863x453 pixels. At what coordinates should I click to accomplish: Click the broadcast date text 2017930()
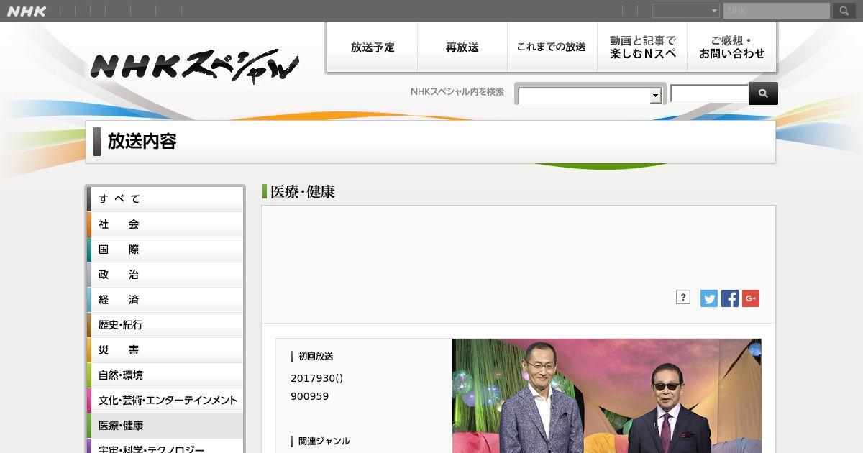[317, 378]
